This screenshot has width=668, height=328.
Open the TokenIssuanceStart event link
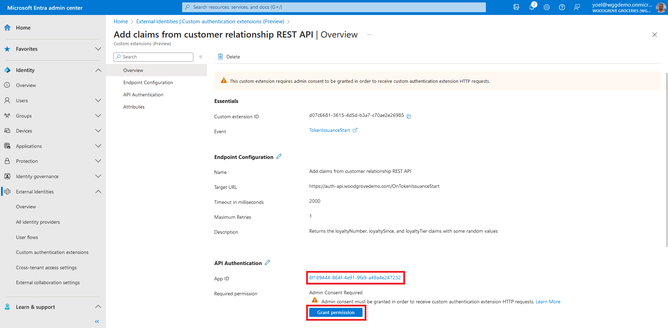pos(329,130)
